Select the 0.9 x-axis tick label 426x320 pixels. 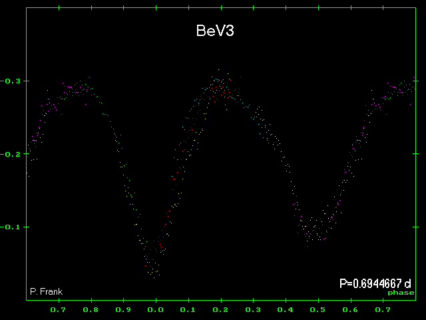[x=123, y=310]
